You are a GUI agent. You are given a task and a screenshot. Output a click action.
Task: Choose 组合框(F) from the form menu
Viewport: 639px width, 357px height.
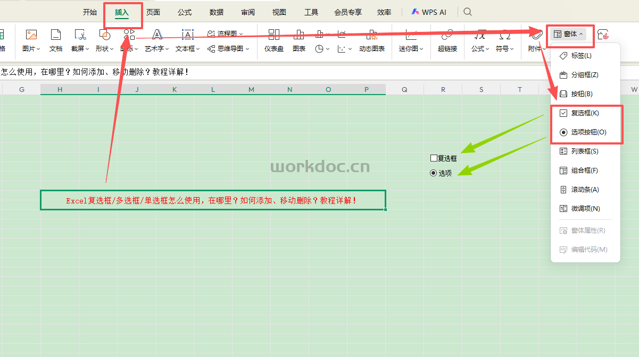pyautogui.click(x=585, y=171)
